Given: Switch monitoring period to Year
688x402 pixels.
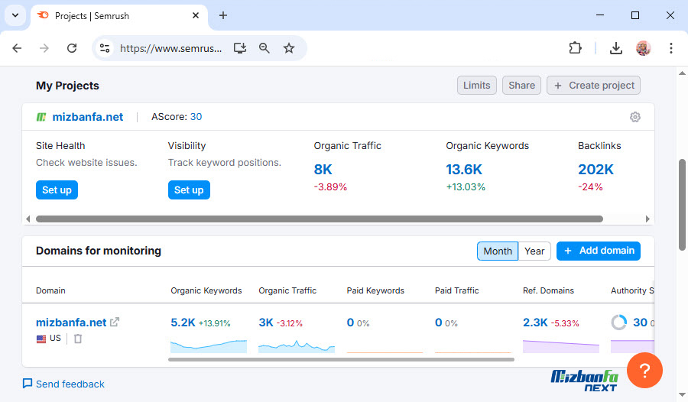Looking at the screenshot, I should (534, 251).
